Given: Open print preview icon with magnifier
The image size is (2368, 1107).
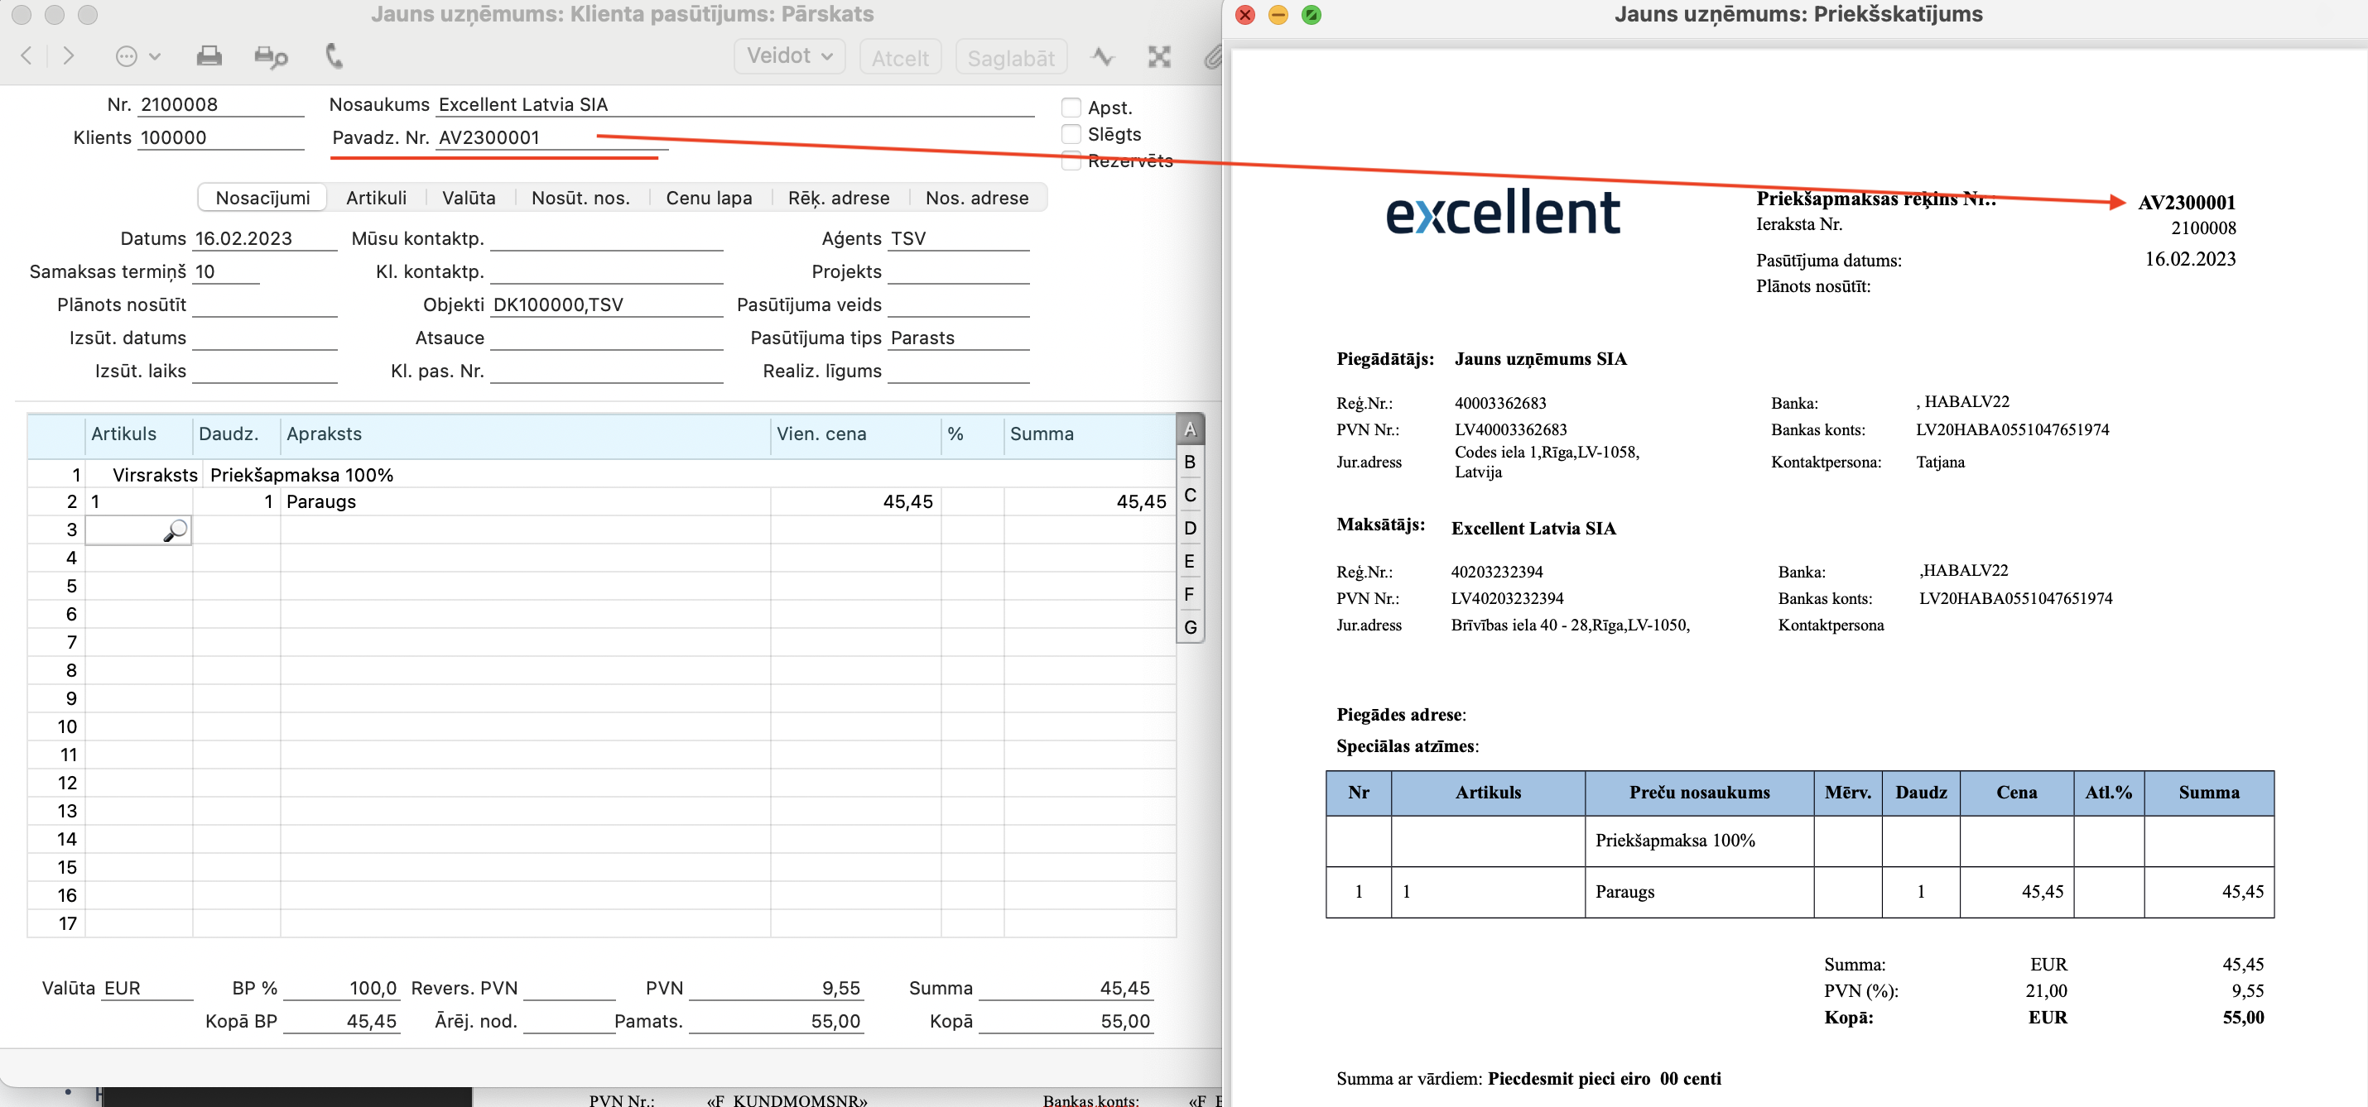Looking at the screenshot, I should (x=270, y=57).
